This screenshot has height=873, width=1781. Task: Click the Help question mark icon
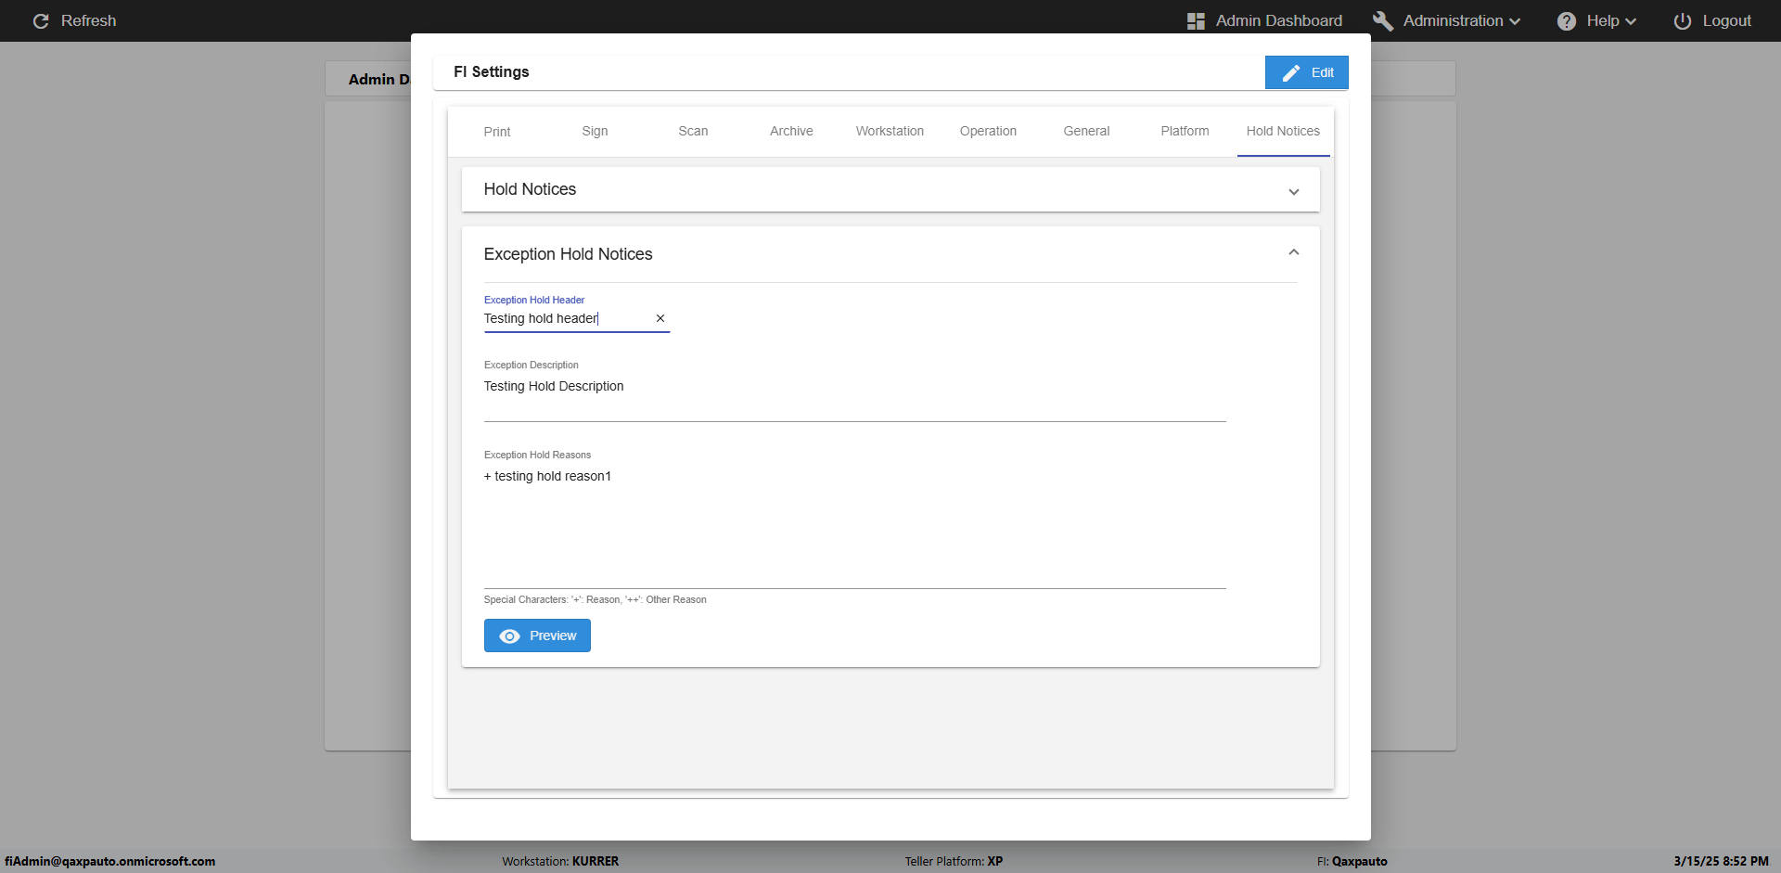click(1567, 21)
